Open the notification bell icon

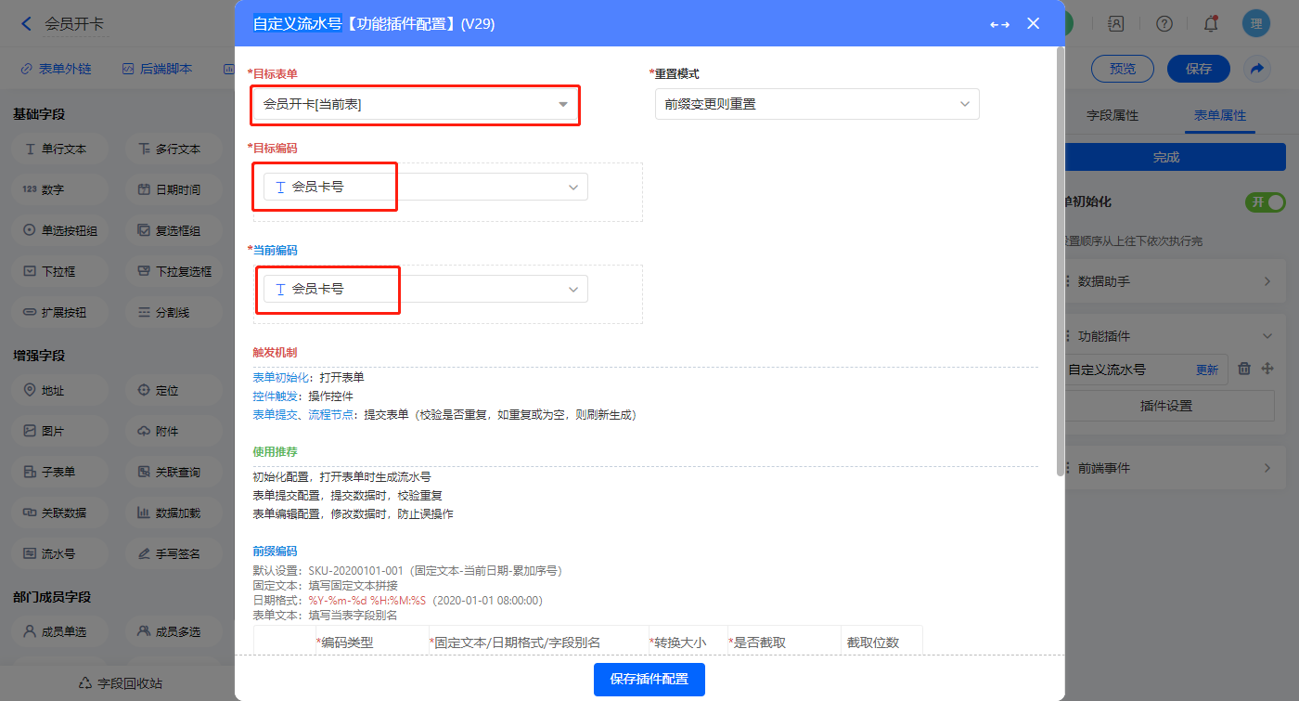point(1210,24)
